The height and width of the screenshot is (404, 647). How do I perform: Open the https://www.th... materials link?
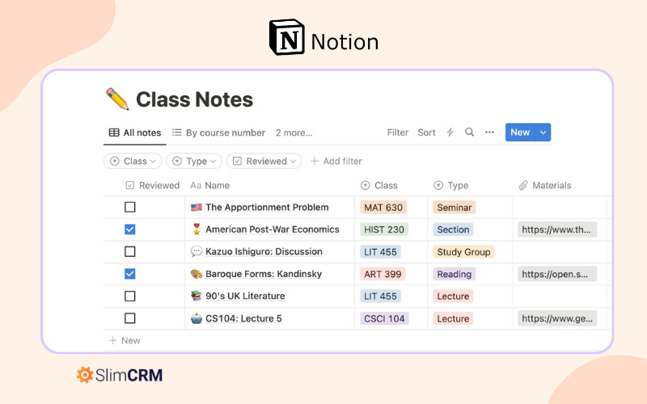557,229
